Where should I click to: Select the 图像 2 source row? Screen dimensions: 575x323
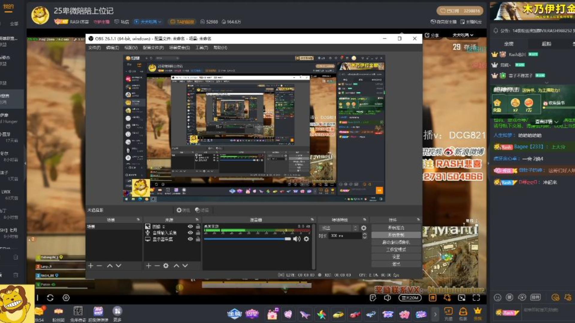[x=172, y=226]
